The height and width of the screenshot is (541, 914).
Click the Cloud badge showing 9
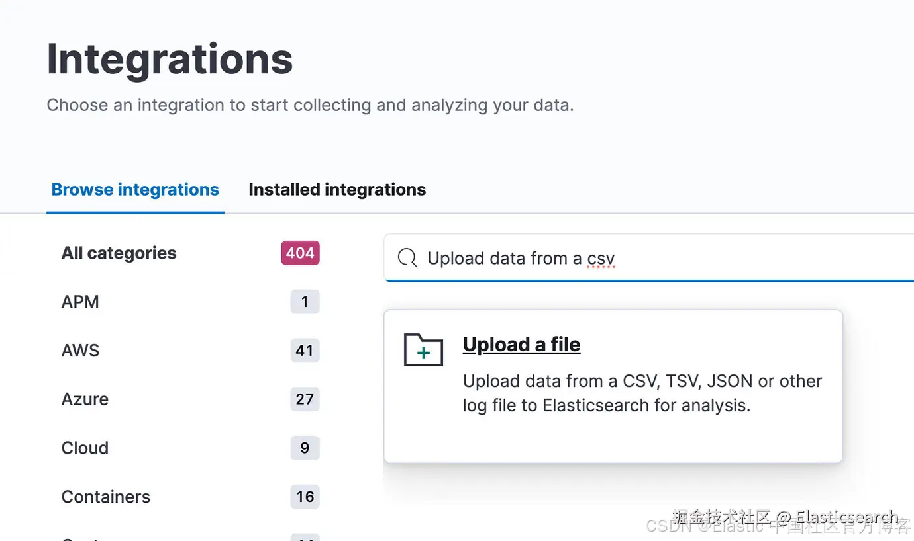(x=305, y=448)
